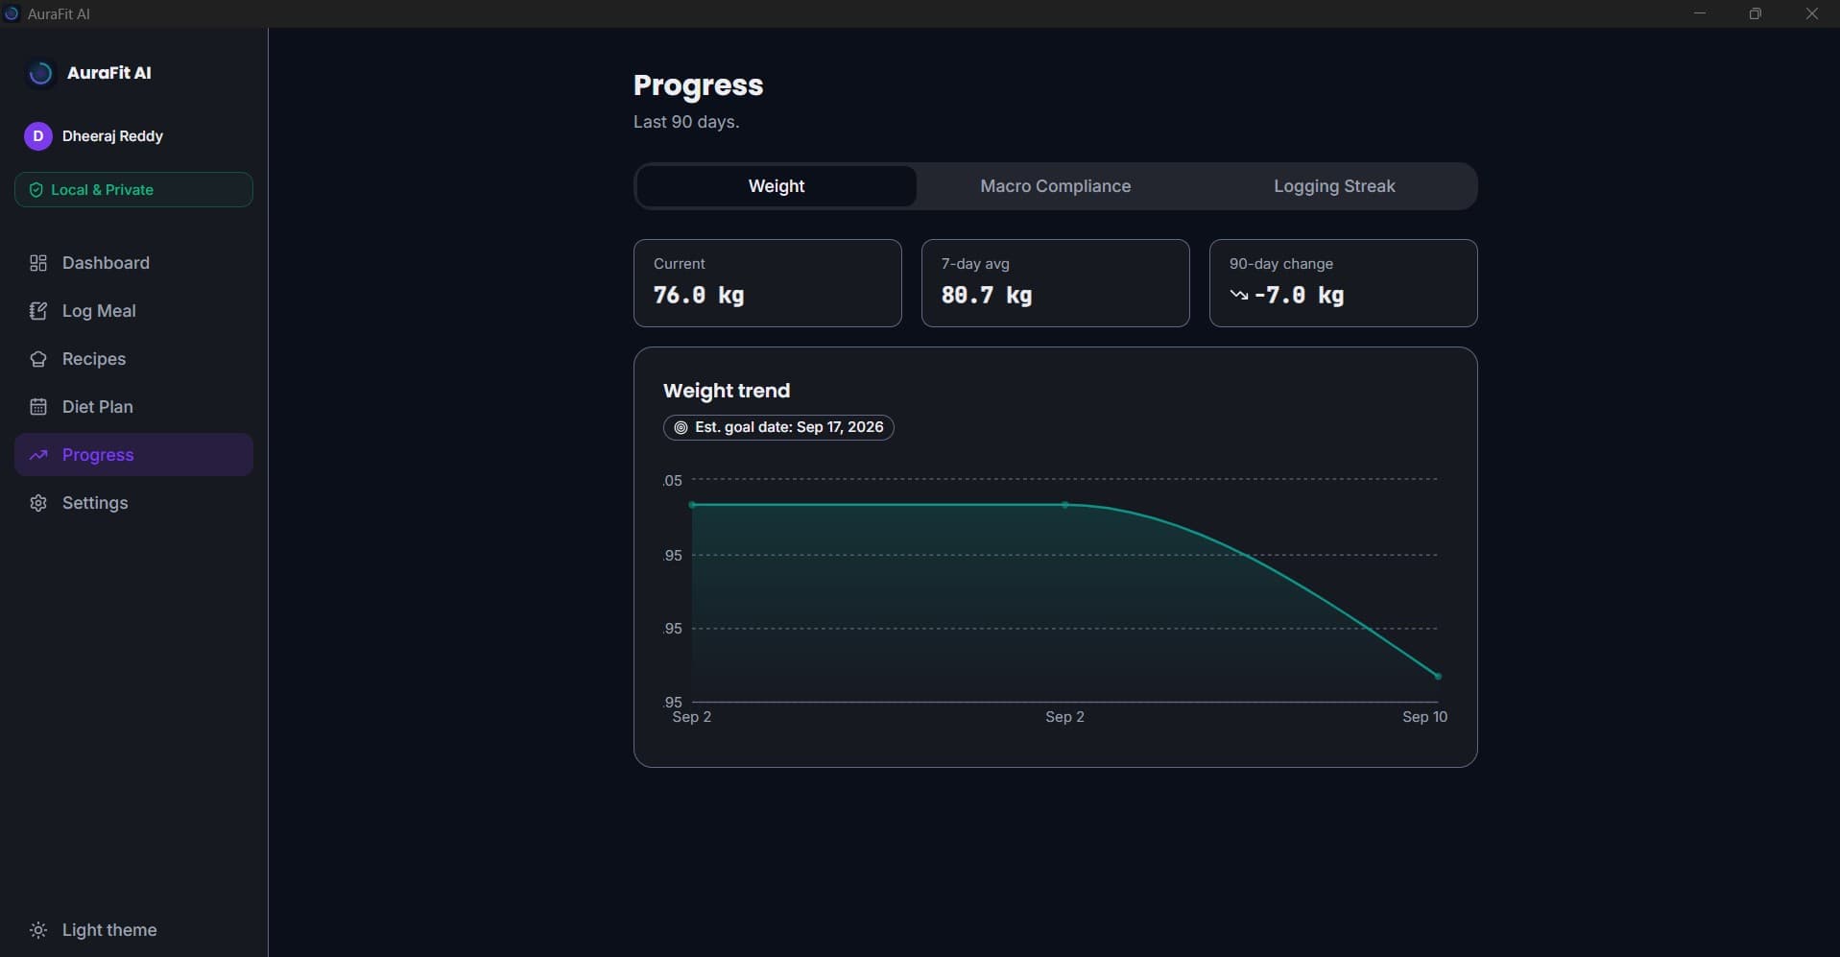This screenshot has width=1840, height=957.
Task: Navigate to Diet Plan
Action: [133, 407]
